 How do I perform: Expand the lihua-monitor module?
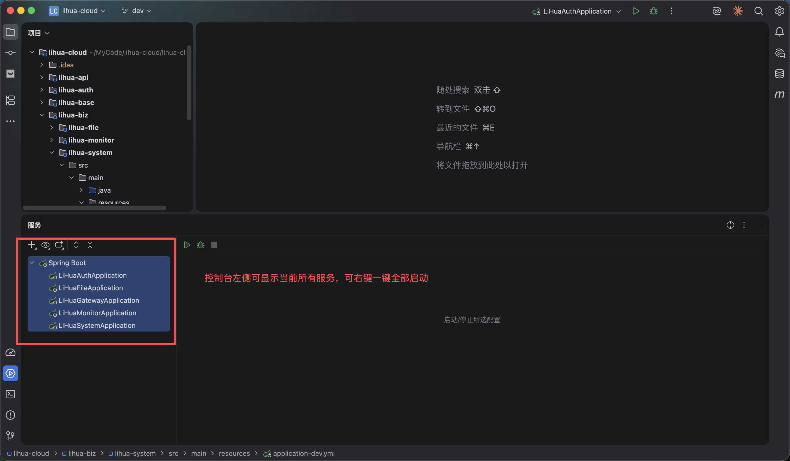(52, 140)
